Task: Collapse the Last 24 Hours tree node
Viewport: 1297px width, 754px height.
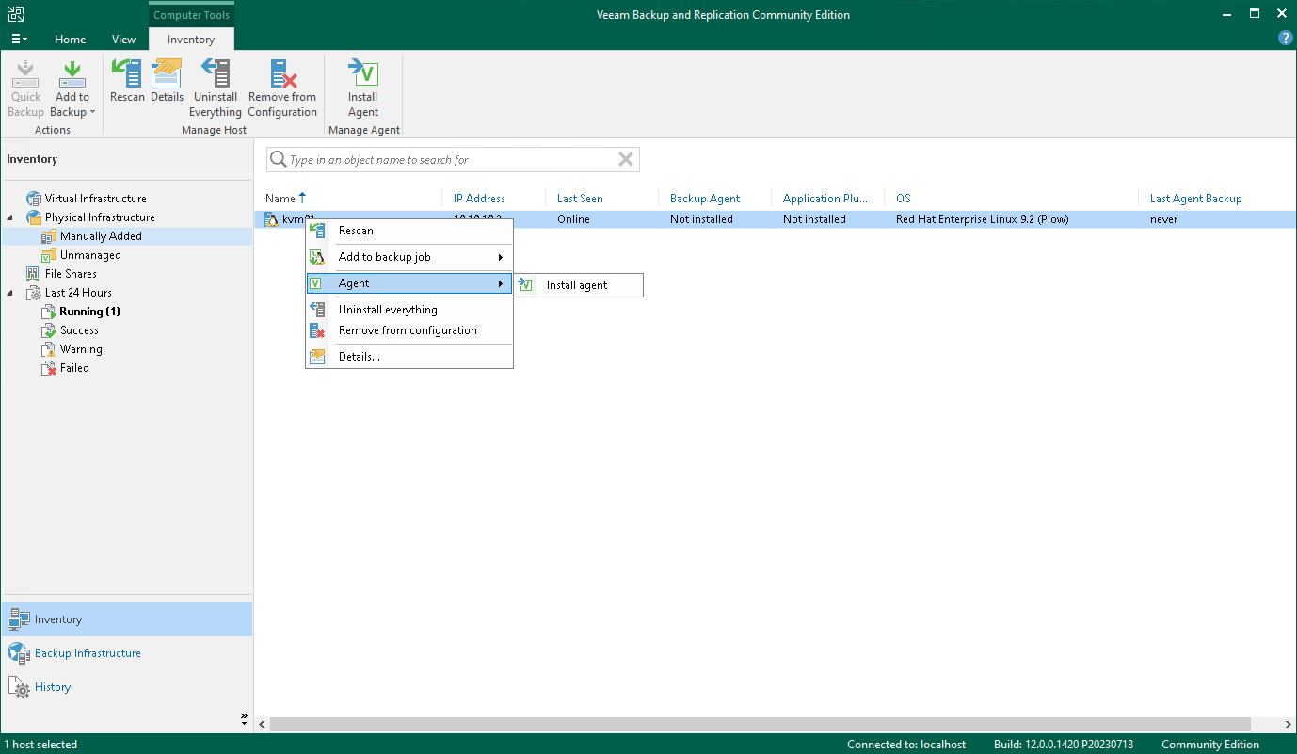Action: [x=10, y=293]
